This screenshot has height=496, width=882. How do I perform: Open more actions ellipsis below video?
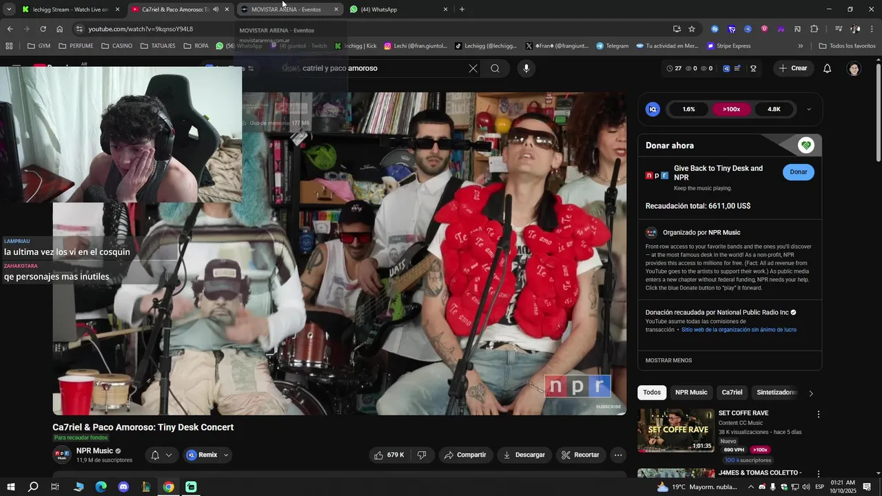[618, 455]
